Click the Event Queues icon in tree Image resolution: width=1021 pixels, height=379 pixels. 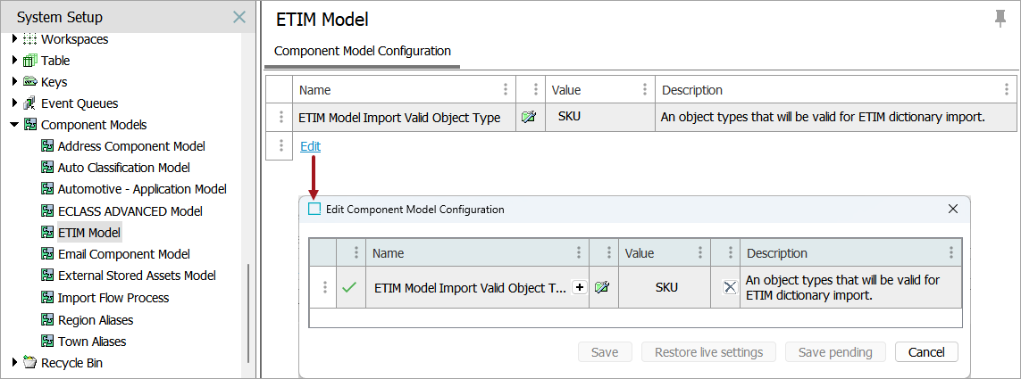[29, 103]
